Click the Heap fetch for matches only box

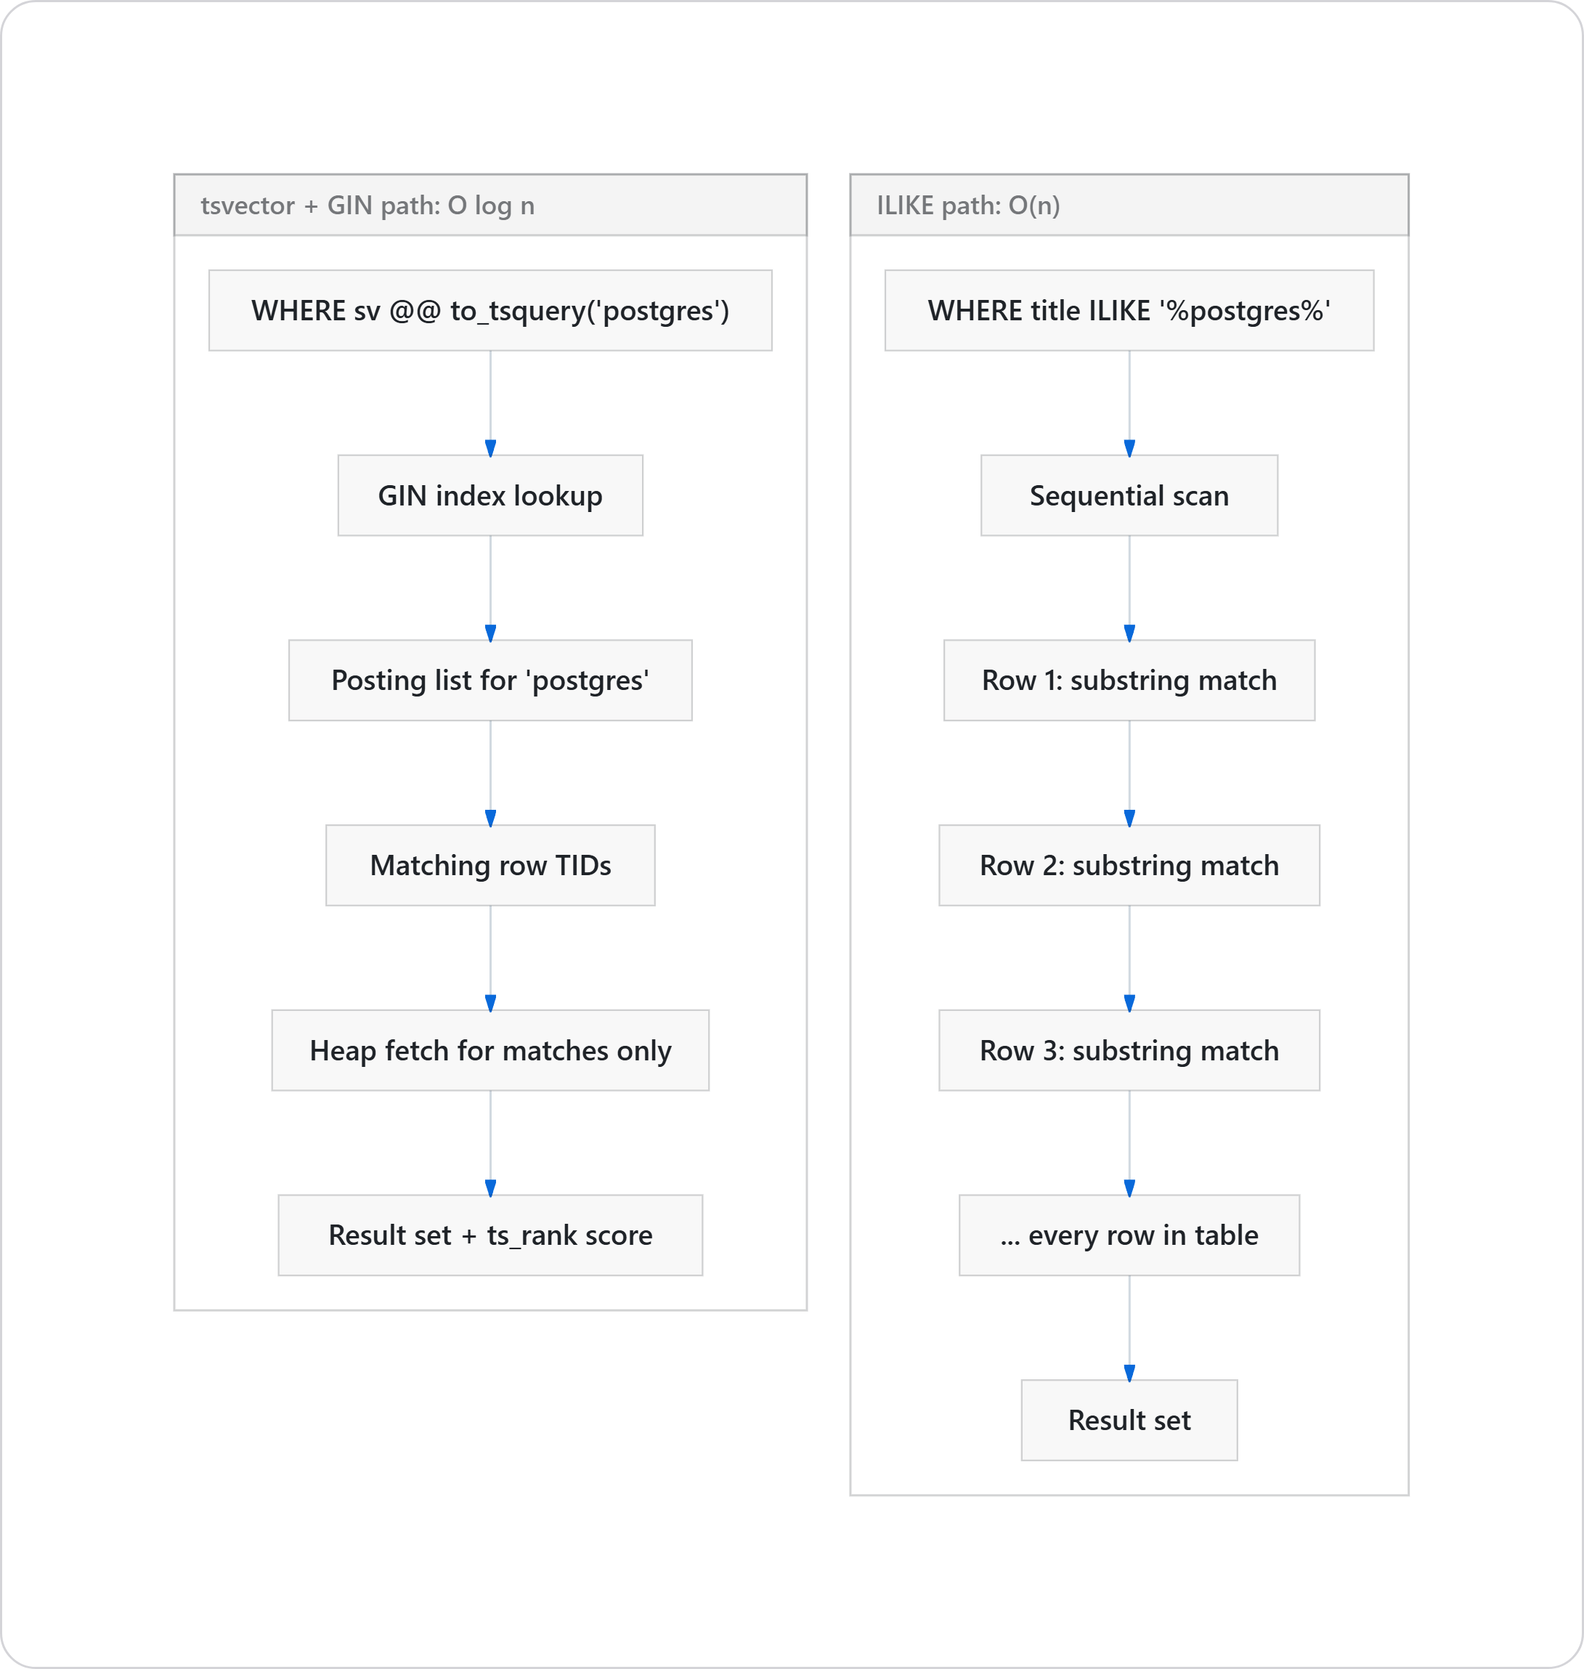pos(490,1050)
